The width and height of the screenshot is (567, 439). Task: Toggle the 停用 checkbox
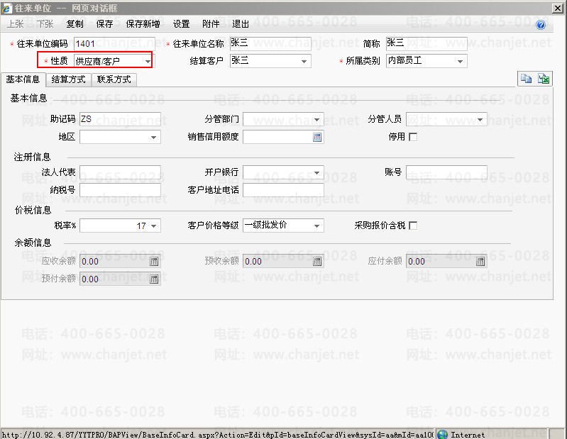(413, 137)
